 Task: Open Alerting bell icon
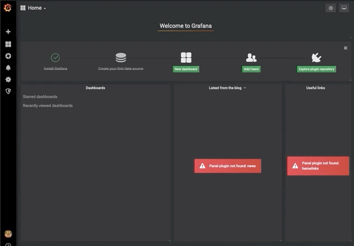pyautogui.click(x=8, y=68)
